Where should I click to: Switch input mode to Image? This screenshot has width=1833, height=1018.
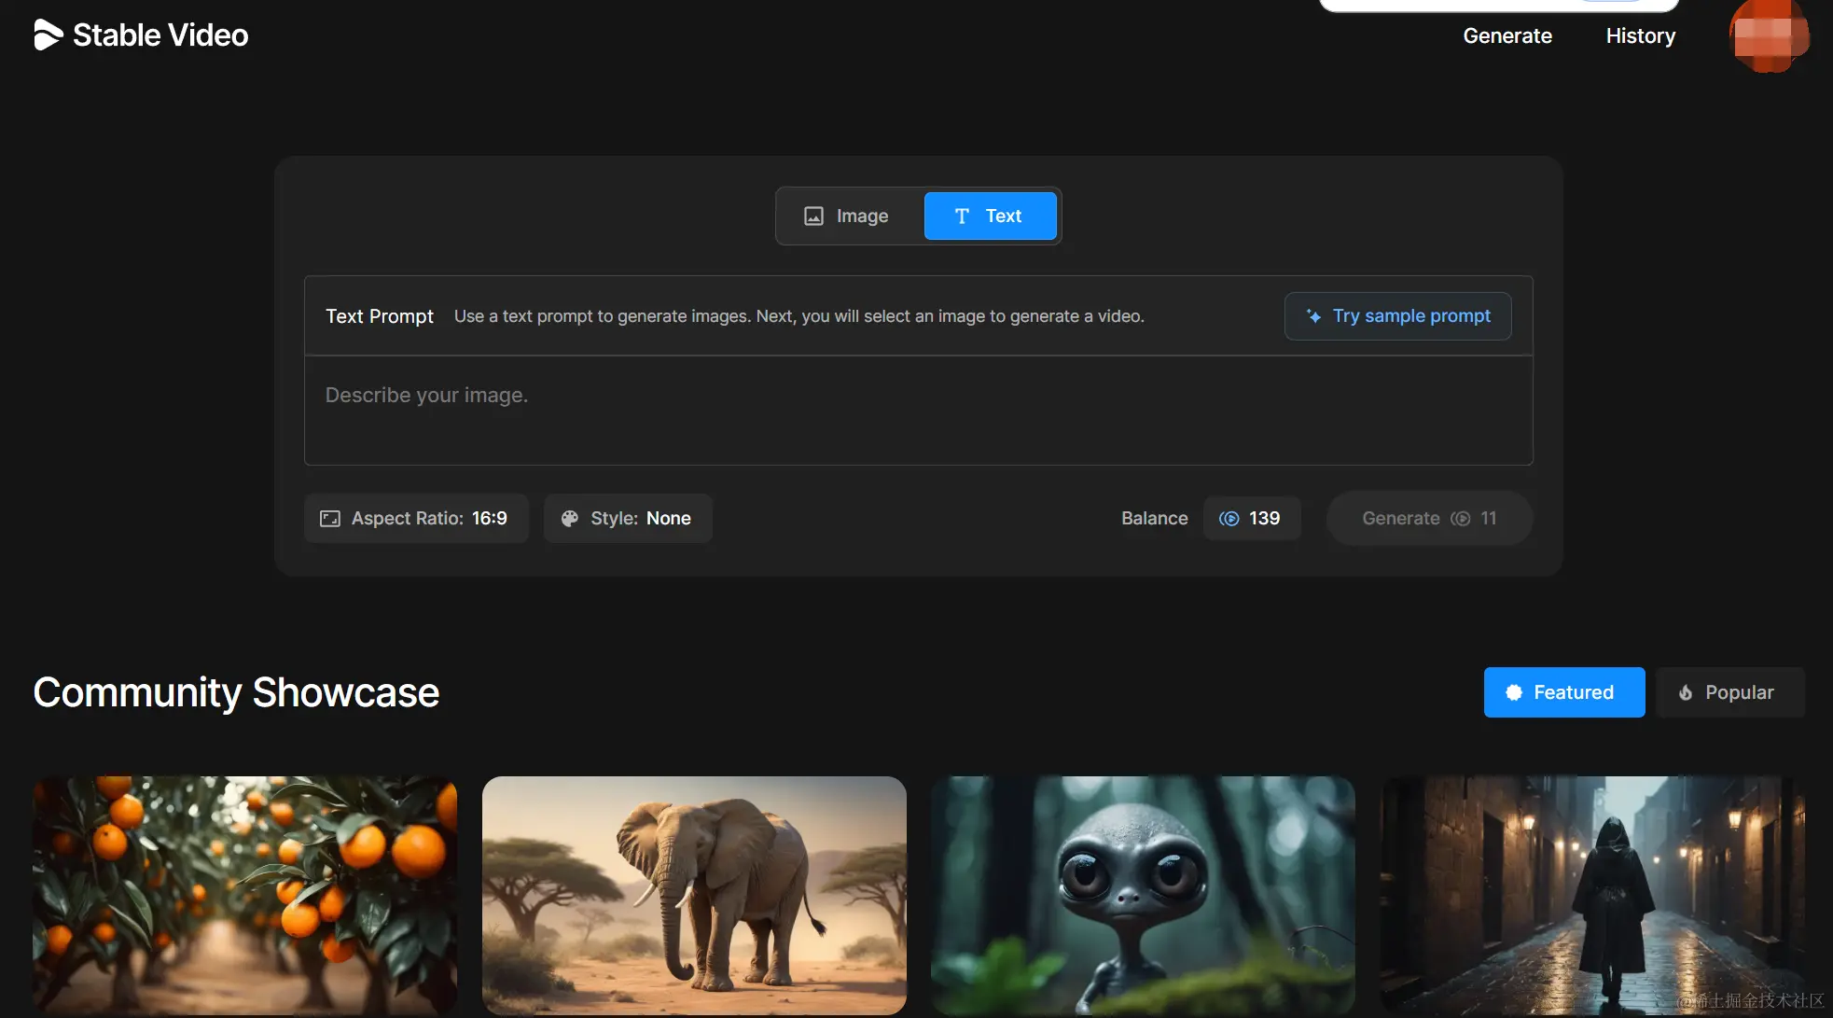pyautogui.click(x=848, y=216)
